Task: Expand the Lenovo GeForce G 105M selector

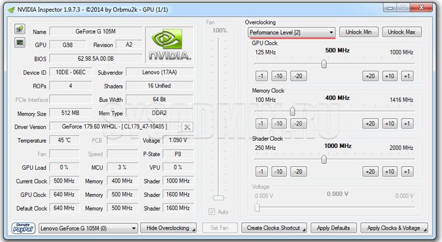Action: pos(88,228)
